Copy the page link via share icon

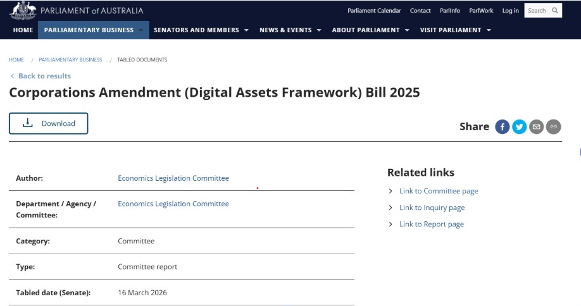[553, 127]
